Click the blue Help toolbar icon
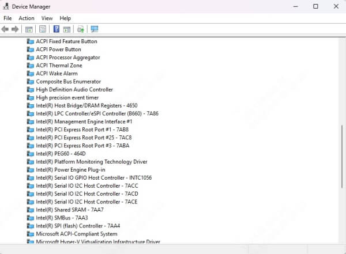Image resolution: width=346 pixels, height=254 pixels. coord(57,29)
